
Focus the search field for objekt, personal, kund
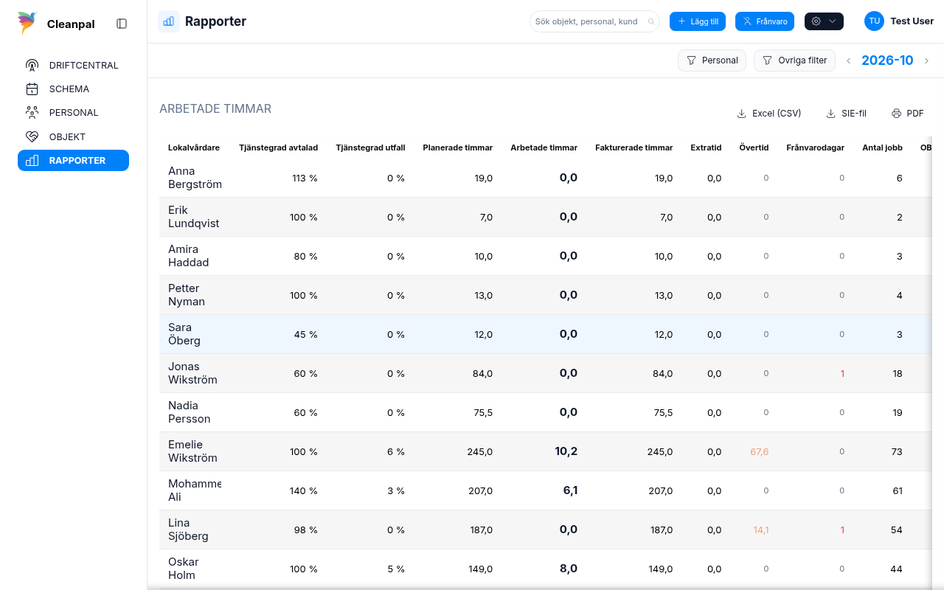tap(594, 21)
